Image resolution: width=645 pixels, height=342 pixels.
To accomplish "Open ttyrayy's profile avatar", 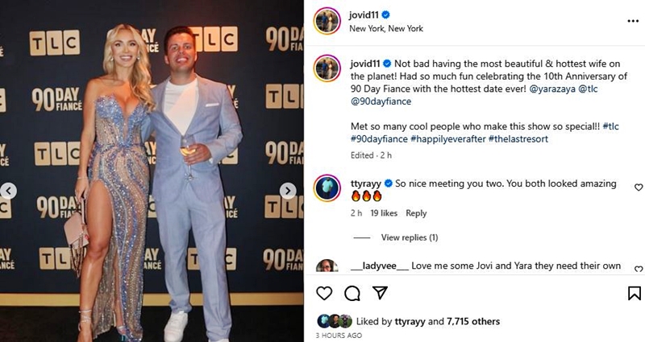I will [x=327, y=188].
